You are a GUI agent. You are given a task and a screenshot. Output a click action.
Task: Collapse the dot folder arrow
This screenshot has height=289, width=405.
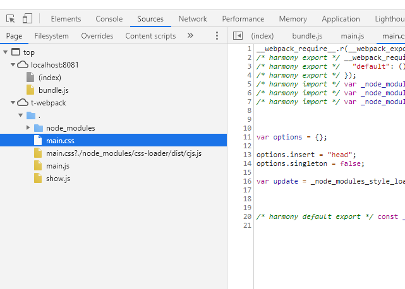pyautogui.click(x=20, y=115)
